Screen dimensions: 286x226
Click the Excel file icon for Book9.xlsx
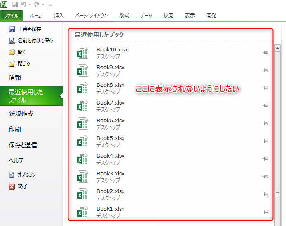82,70
